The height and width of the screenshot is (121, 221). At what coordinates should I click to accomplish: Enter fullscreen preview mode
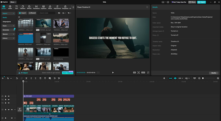148,72
